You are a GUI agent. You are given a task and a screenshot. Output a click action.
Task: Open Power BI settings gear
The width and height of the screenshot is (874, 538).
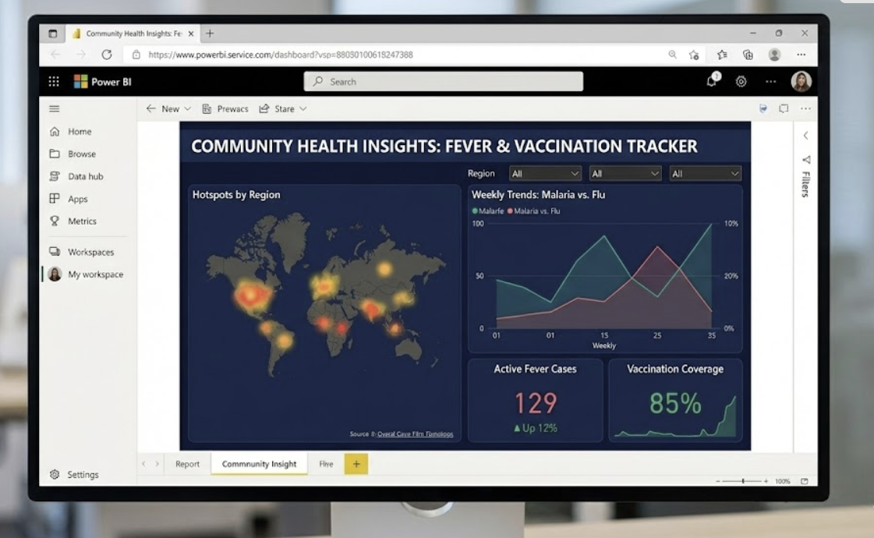coord(740,81)
